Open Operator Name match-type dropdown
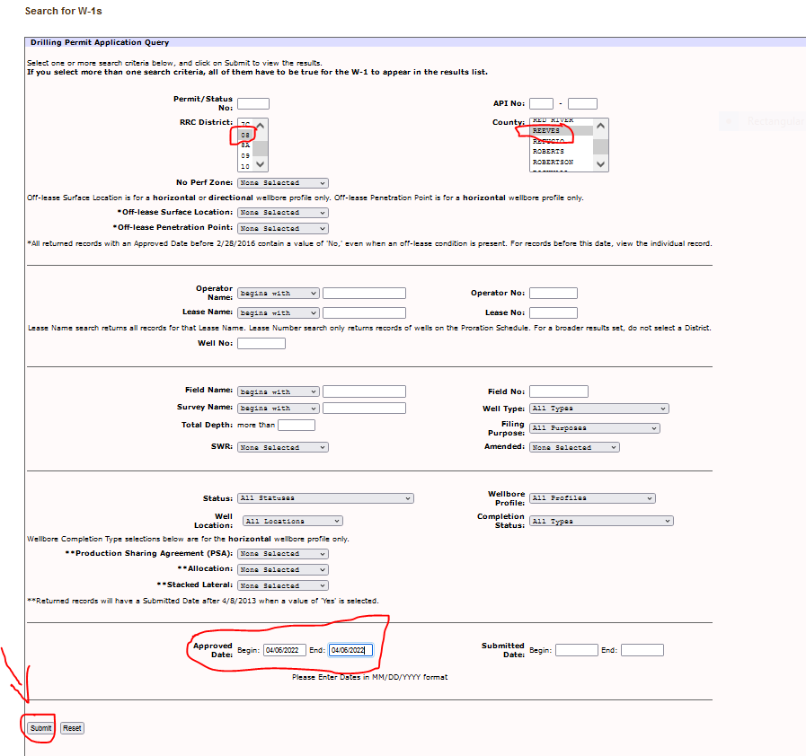 point(278,294)
